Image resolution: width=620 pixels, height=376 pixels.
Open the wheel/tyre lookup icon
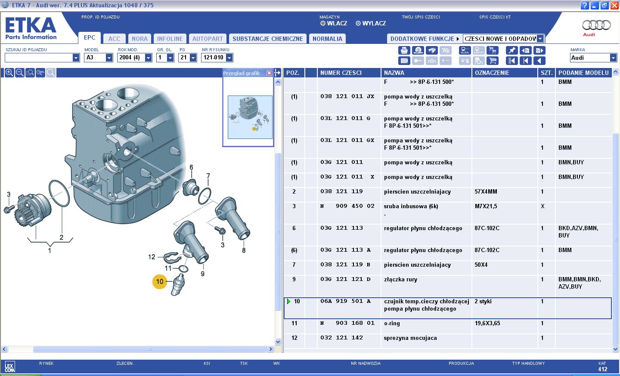pyautogui.click(x=418, y=50)
